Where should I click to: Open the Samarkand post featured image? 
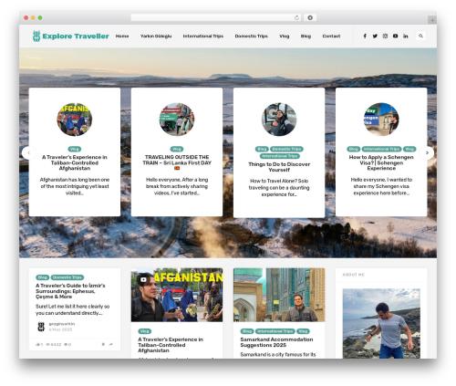coord(279,295)
